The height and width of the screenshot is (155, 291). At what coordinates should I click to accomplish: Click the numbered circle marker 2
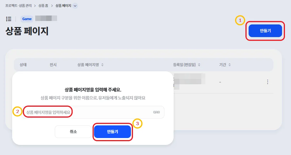[x=18, y=112]
